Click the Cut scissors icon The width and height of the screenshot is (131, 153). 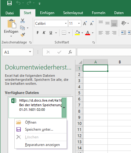(x=23, y=21)
